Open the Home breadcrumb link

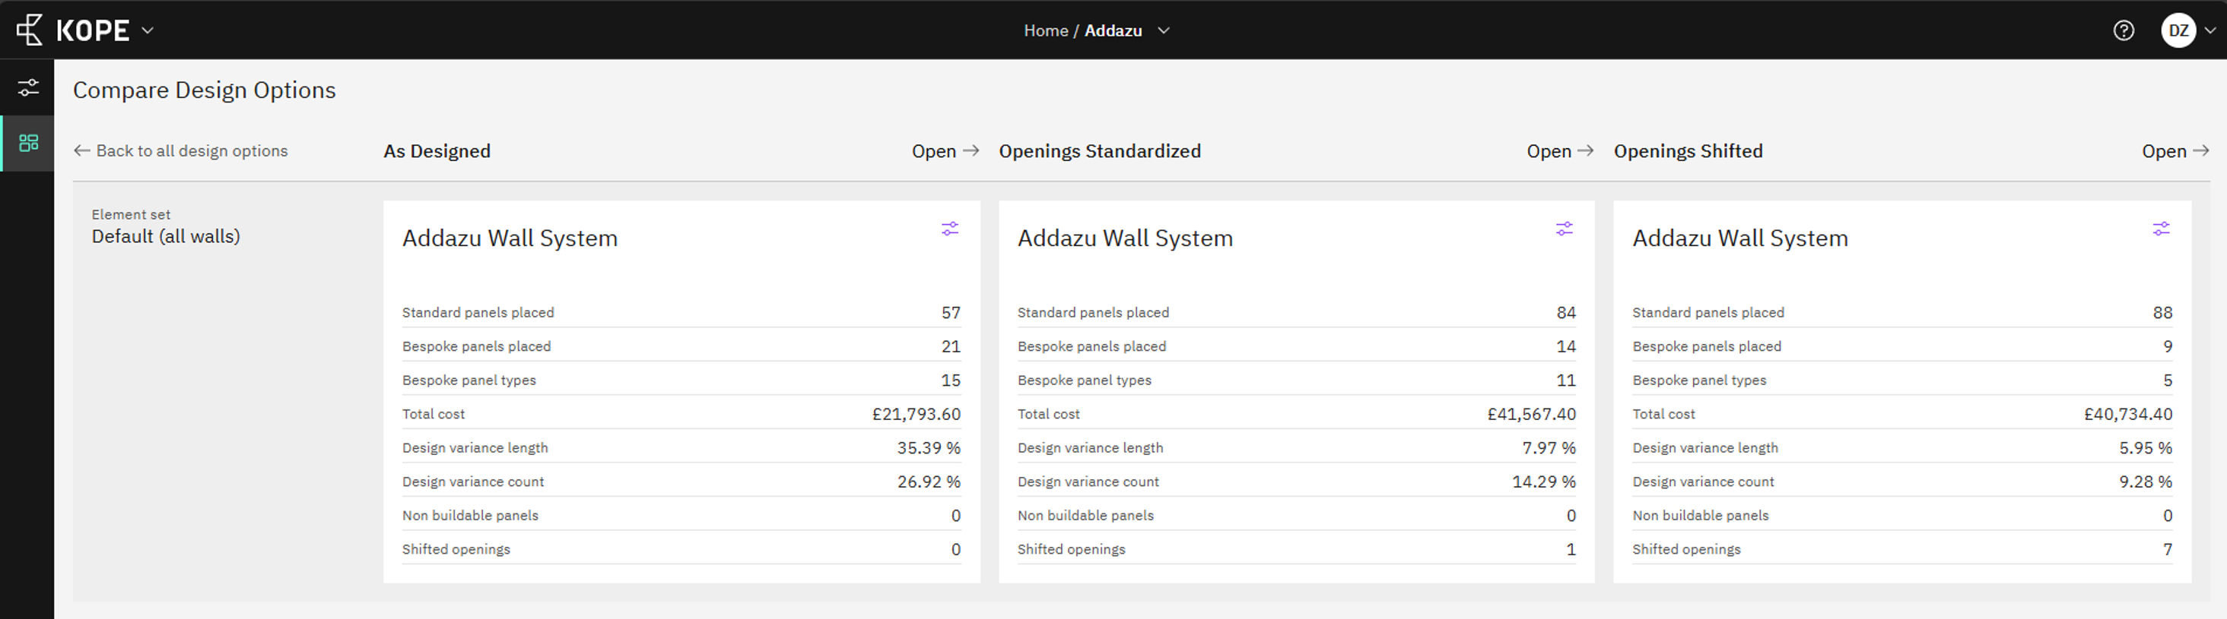[x=1046, y=30]
